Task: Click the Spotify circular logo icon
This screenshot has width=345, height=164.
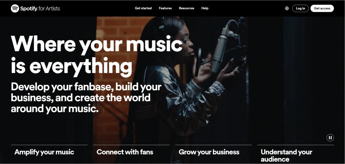Action: pyautogui.click(x=15, y=8)
